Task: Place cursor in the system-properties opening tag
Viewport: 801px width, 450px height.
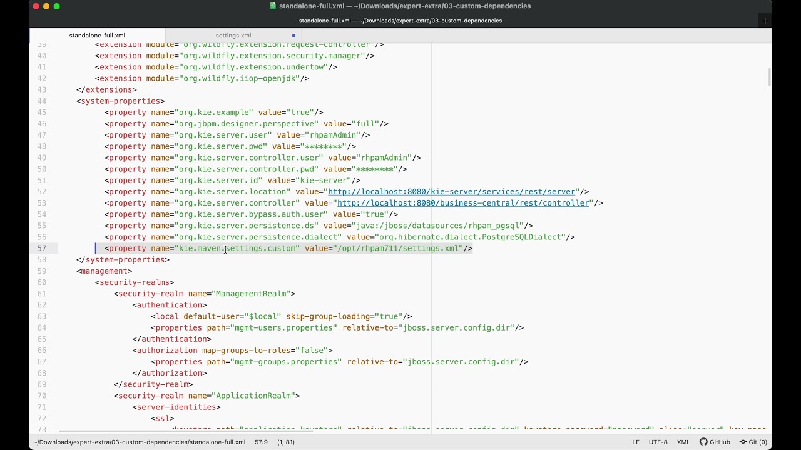Action: pyautogui.click(x=121, y=101)
